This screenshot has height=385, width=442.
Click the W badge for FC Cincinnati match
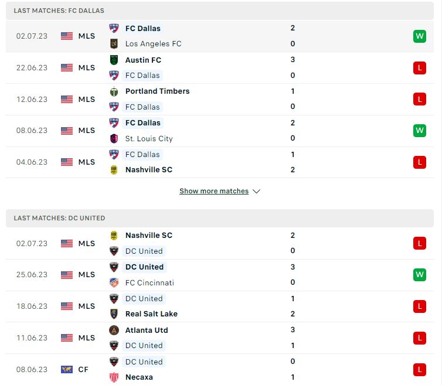tap(420, 275)
